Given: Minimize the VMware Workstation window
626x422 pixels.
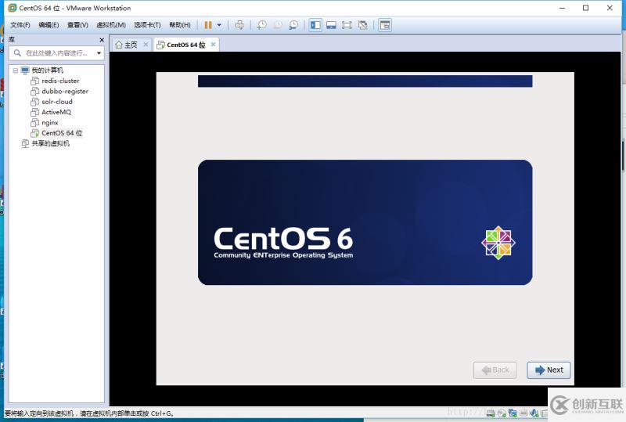Looking at the screenshot, I should (x=562, y=8).
